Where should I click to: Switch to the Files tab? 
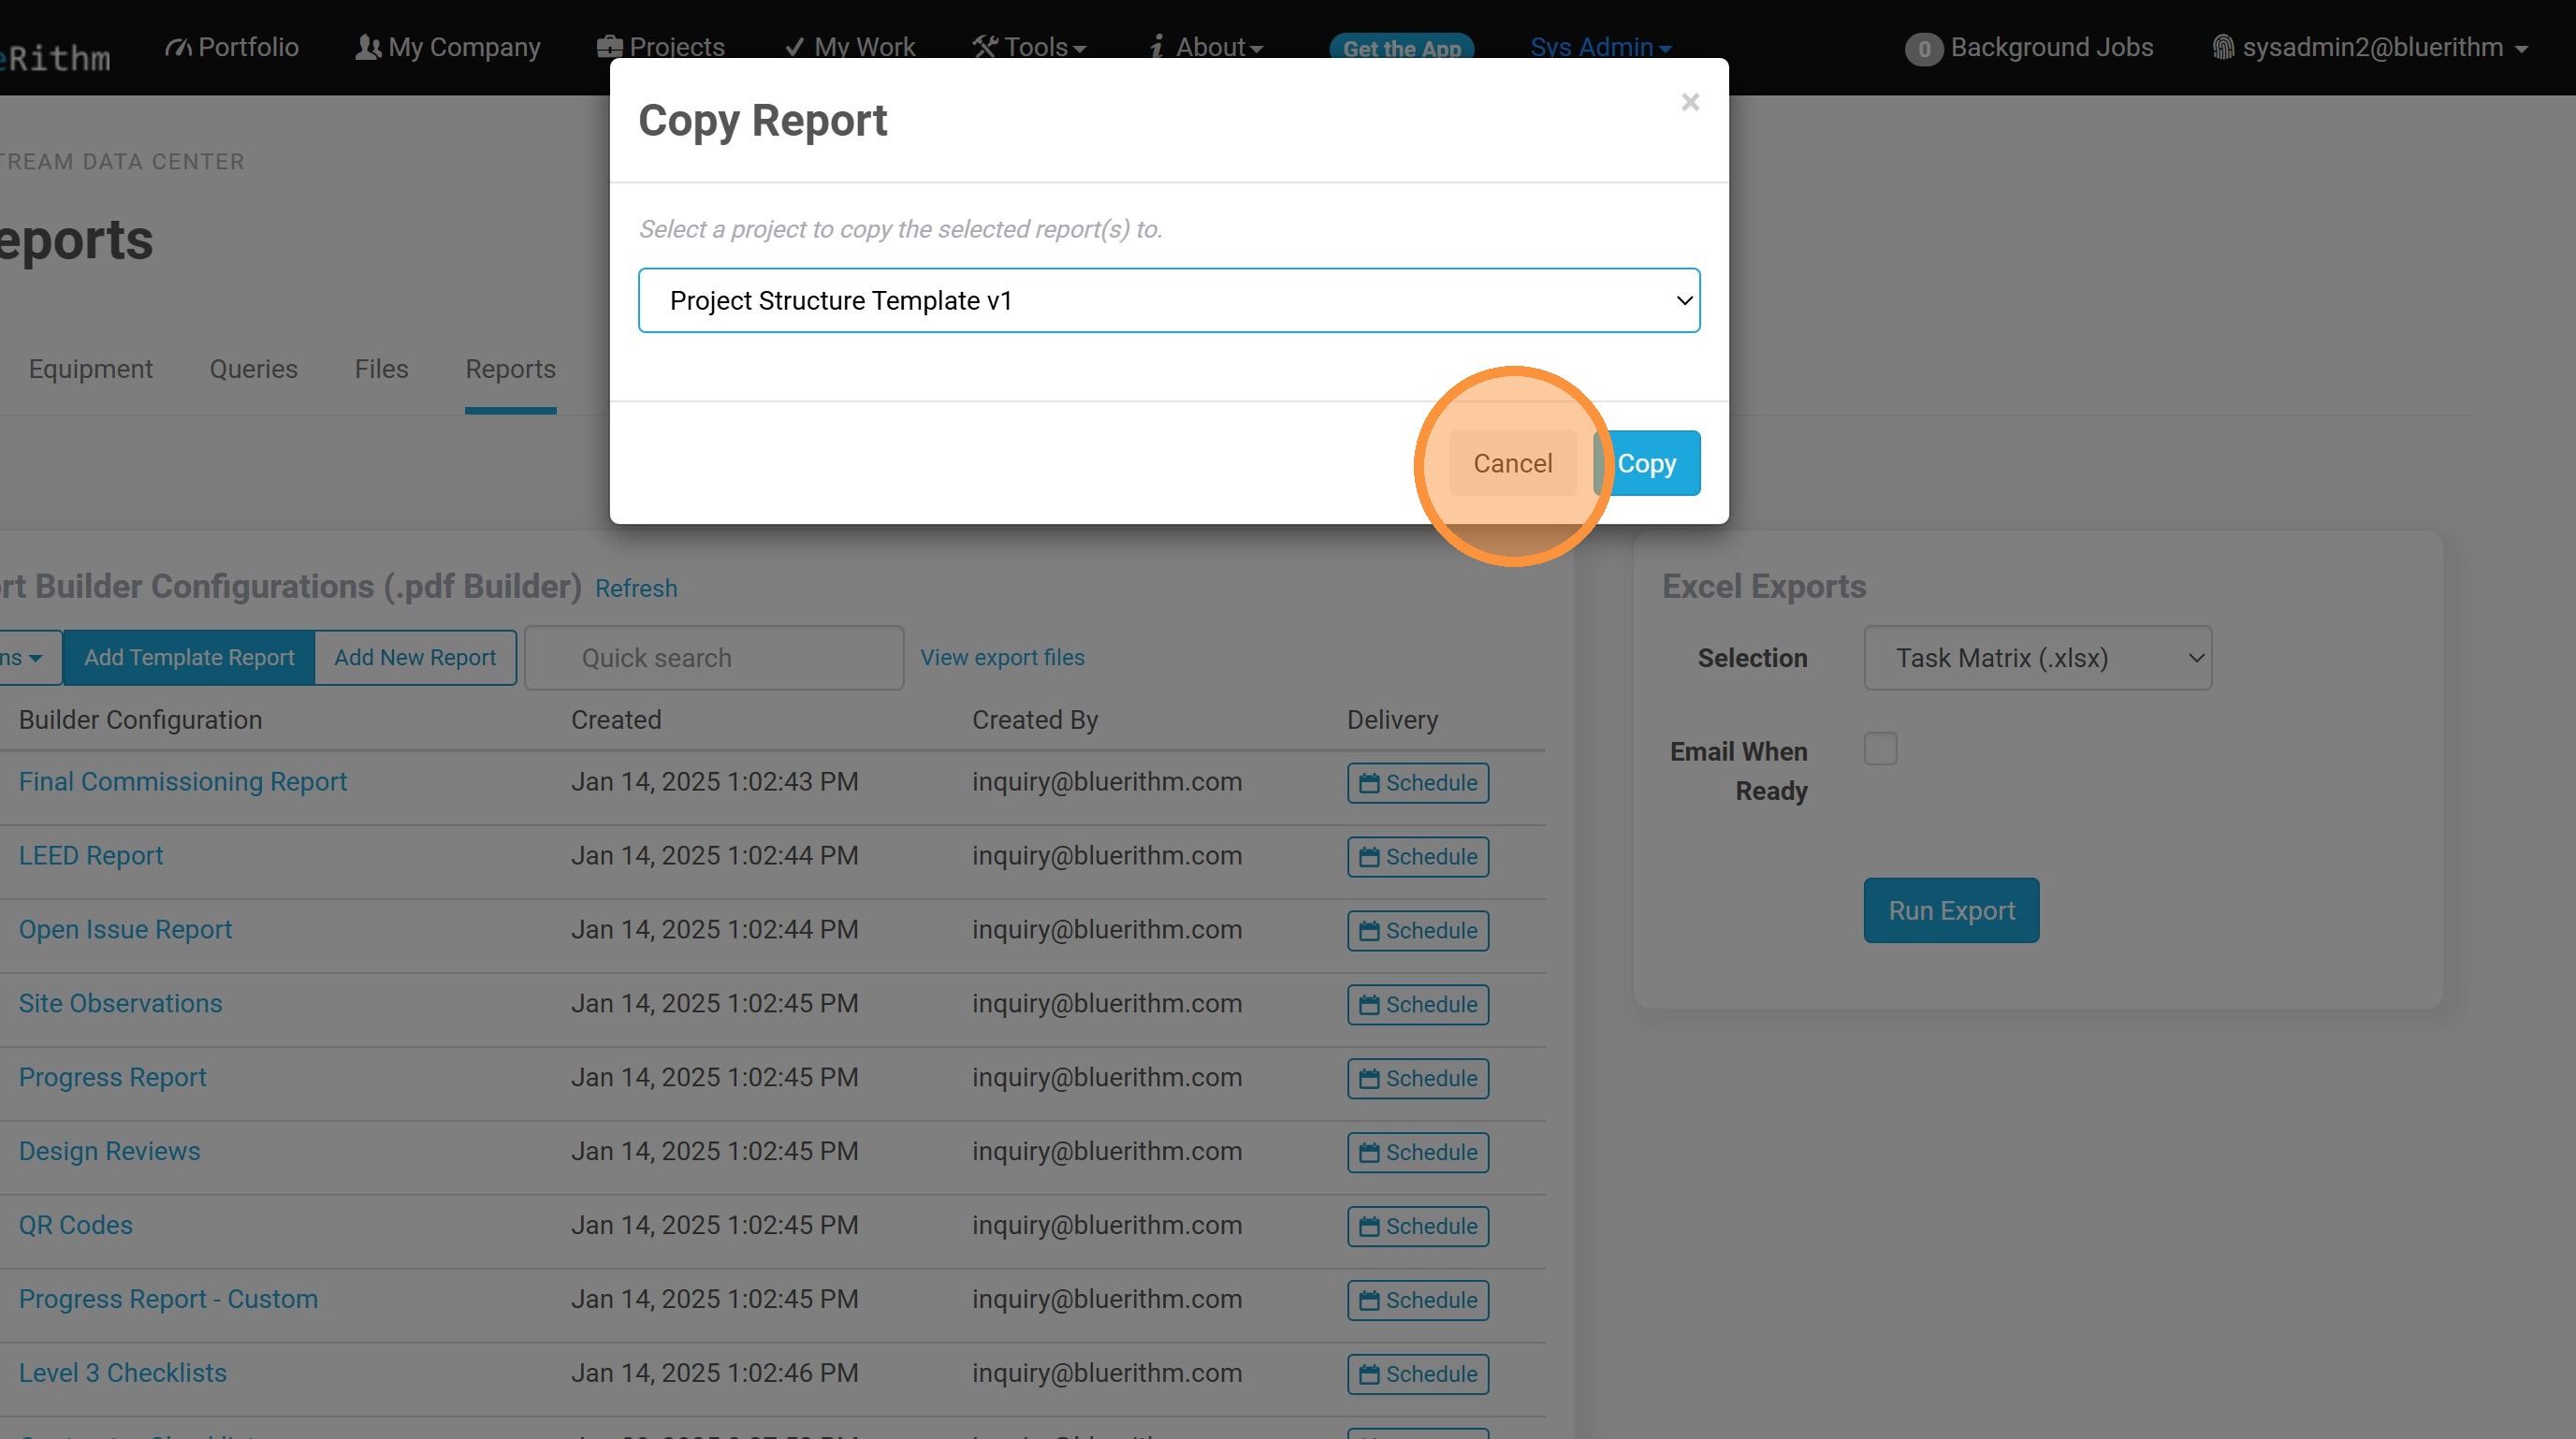coord(381,369)
